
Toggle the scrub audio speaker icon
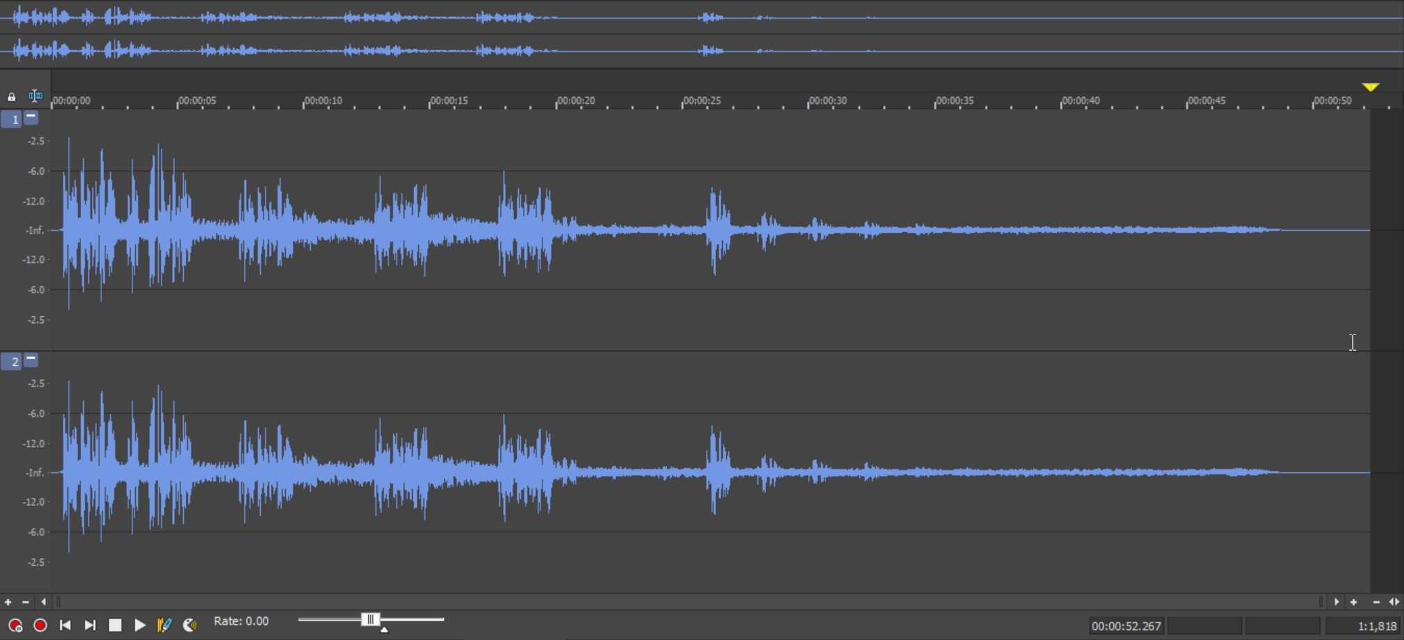[189, 625]
